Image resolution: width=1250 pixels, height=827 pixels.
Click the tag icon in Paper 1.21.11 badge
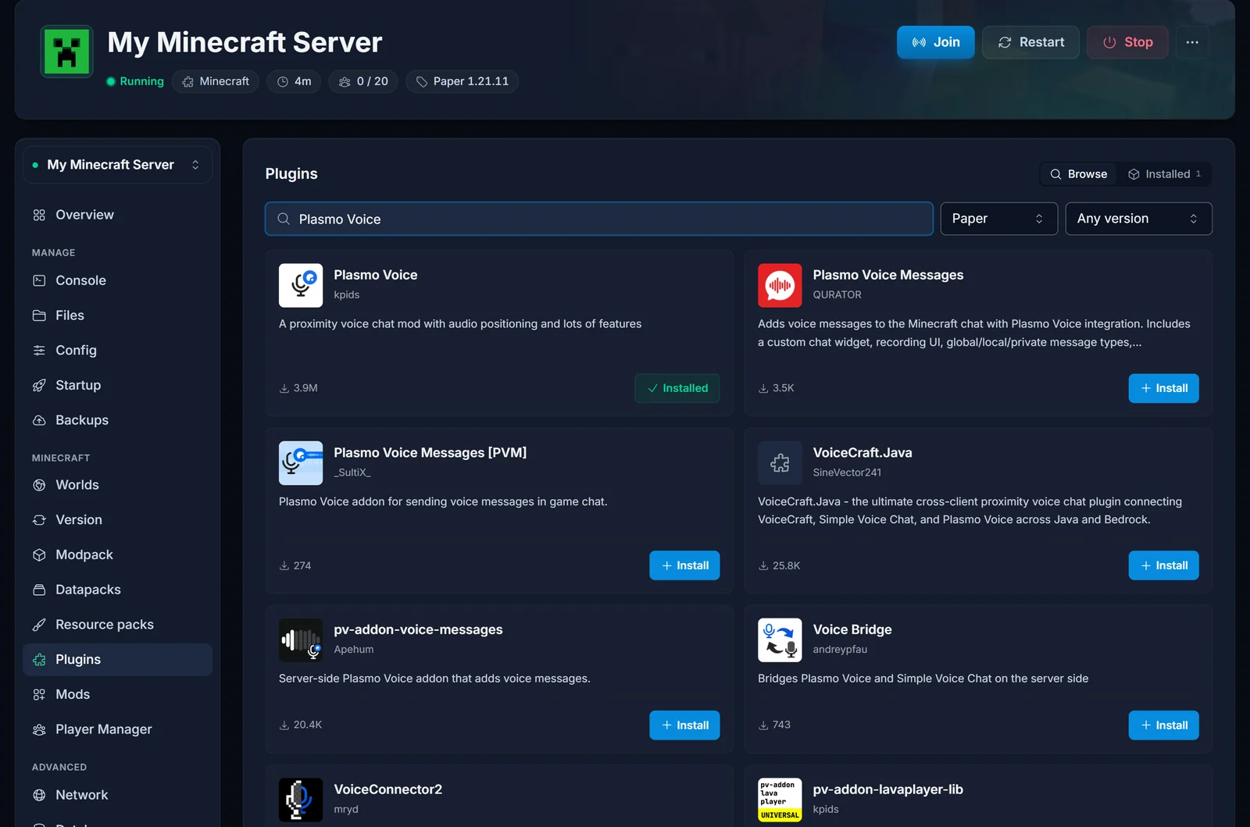tap(422, 81)
